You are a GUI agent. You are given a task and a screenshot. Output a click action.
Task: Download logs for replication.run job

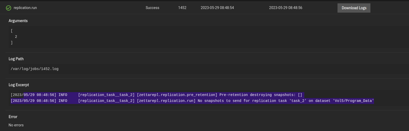(x=354, y=8)
